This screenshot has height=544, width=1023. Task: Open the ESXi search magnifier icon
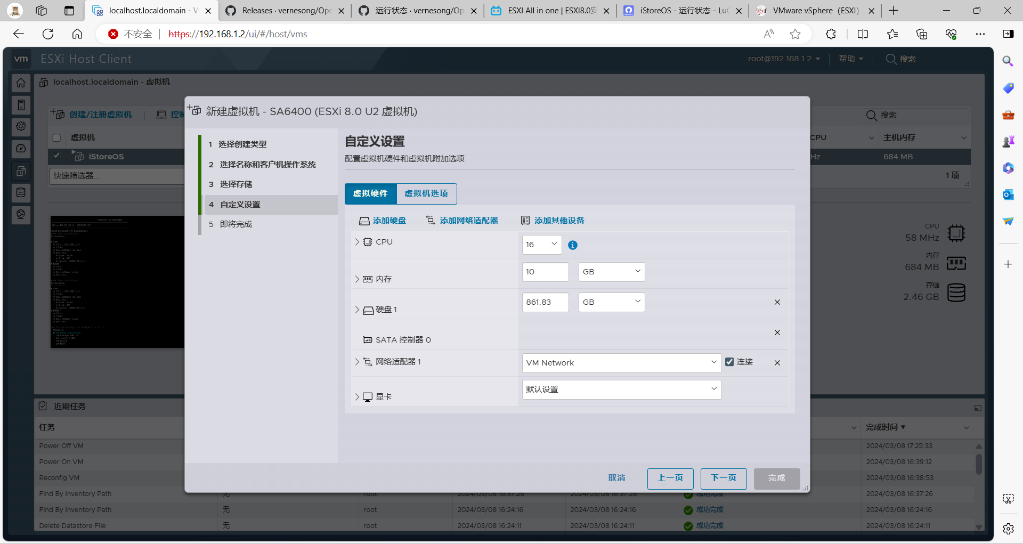[x=890, y=59]
